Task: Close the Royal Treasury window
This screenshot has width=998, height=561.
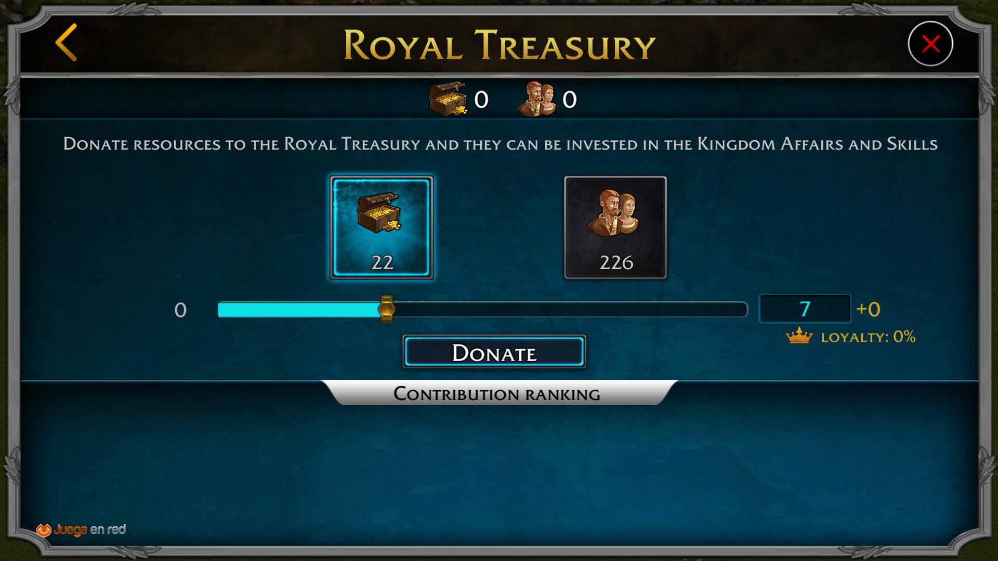Action: point(930,44)
